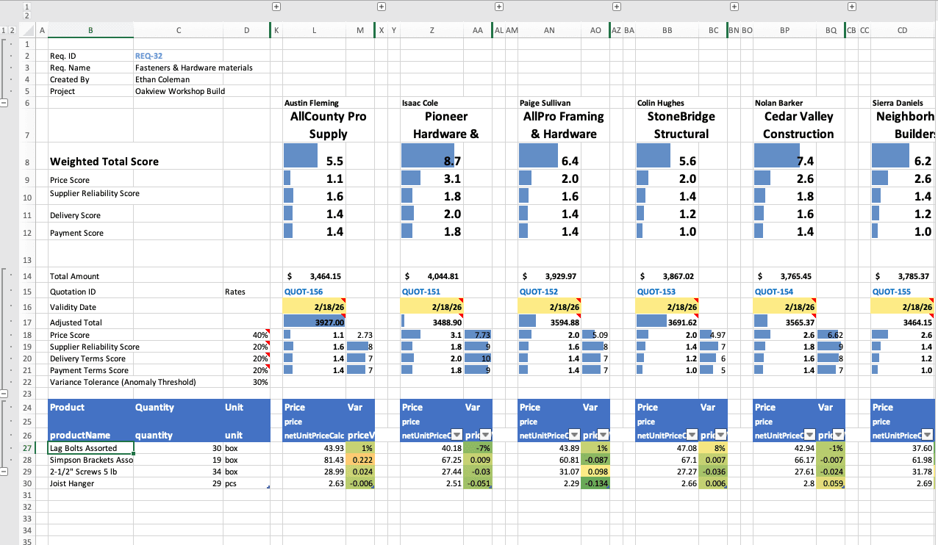The width and height of the screenshot is (938, 545).
Task: Expand the plus button above Cedar Valley columns
Action: tap(734, 6)
